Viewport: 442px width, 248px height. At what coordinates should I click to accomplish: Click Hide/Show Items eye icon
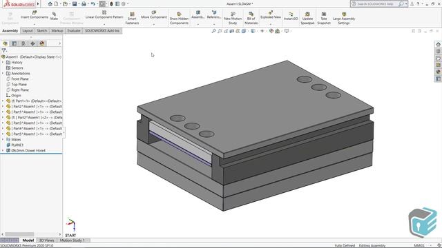click(262, 31)
